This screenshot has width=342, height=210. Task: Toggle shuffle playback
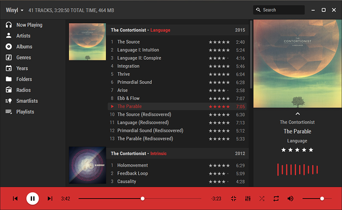pos(262,198)
